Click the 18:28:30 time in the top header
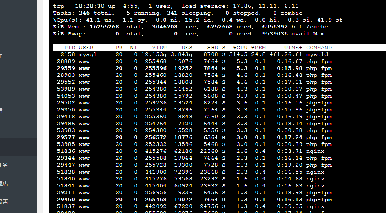This screenshot has height=213, width=386. [x=90, y=6]
